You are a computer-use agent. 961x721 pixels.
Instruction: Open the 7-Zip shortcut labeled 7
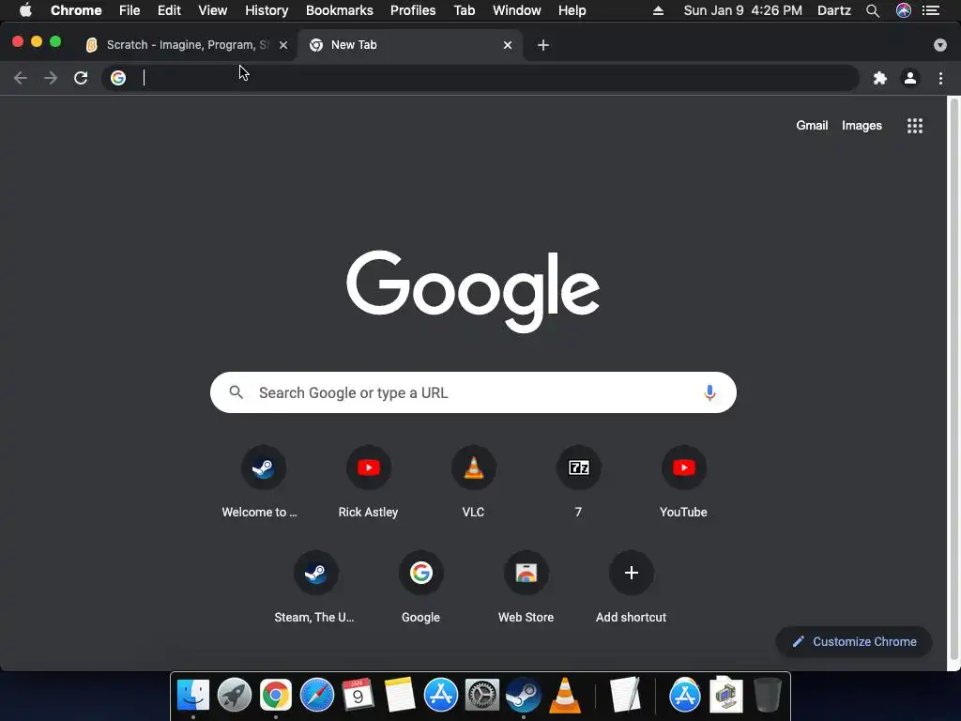point(578,468)
